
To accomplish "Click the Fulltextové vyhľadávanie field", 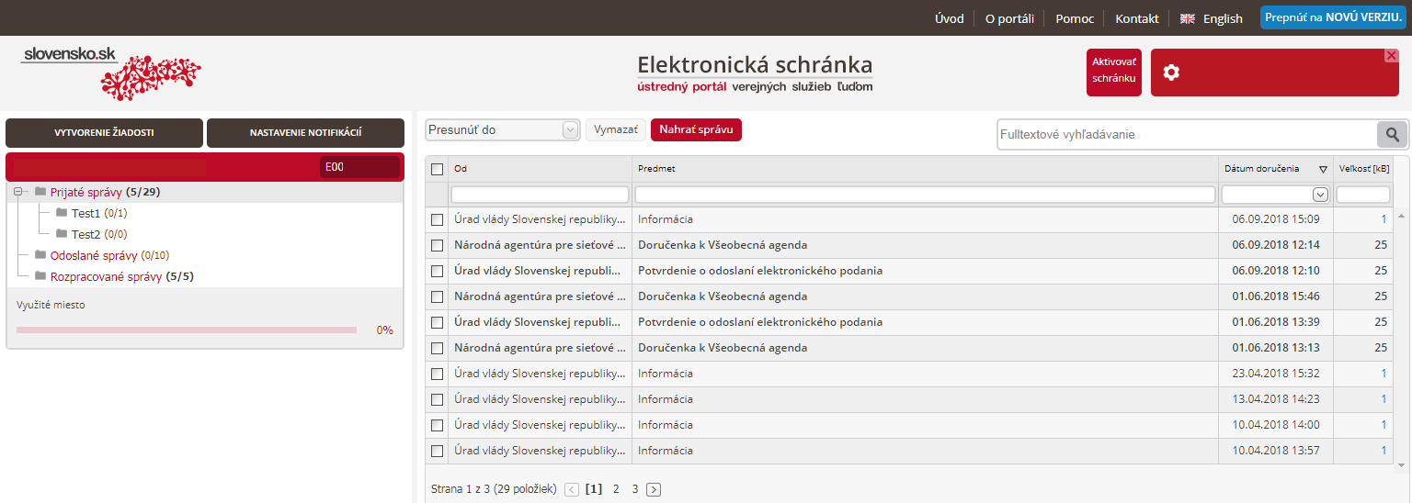I will 1187,134.
